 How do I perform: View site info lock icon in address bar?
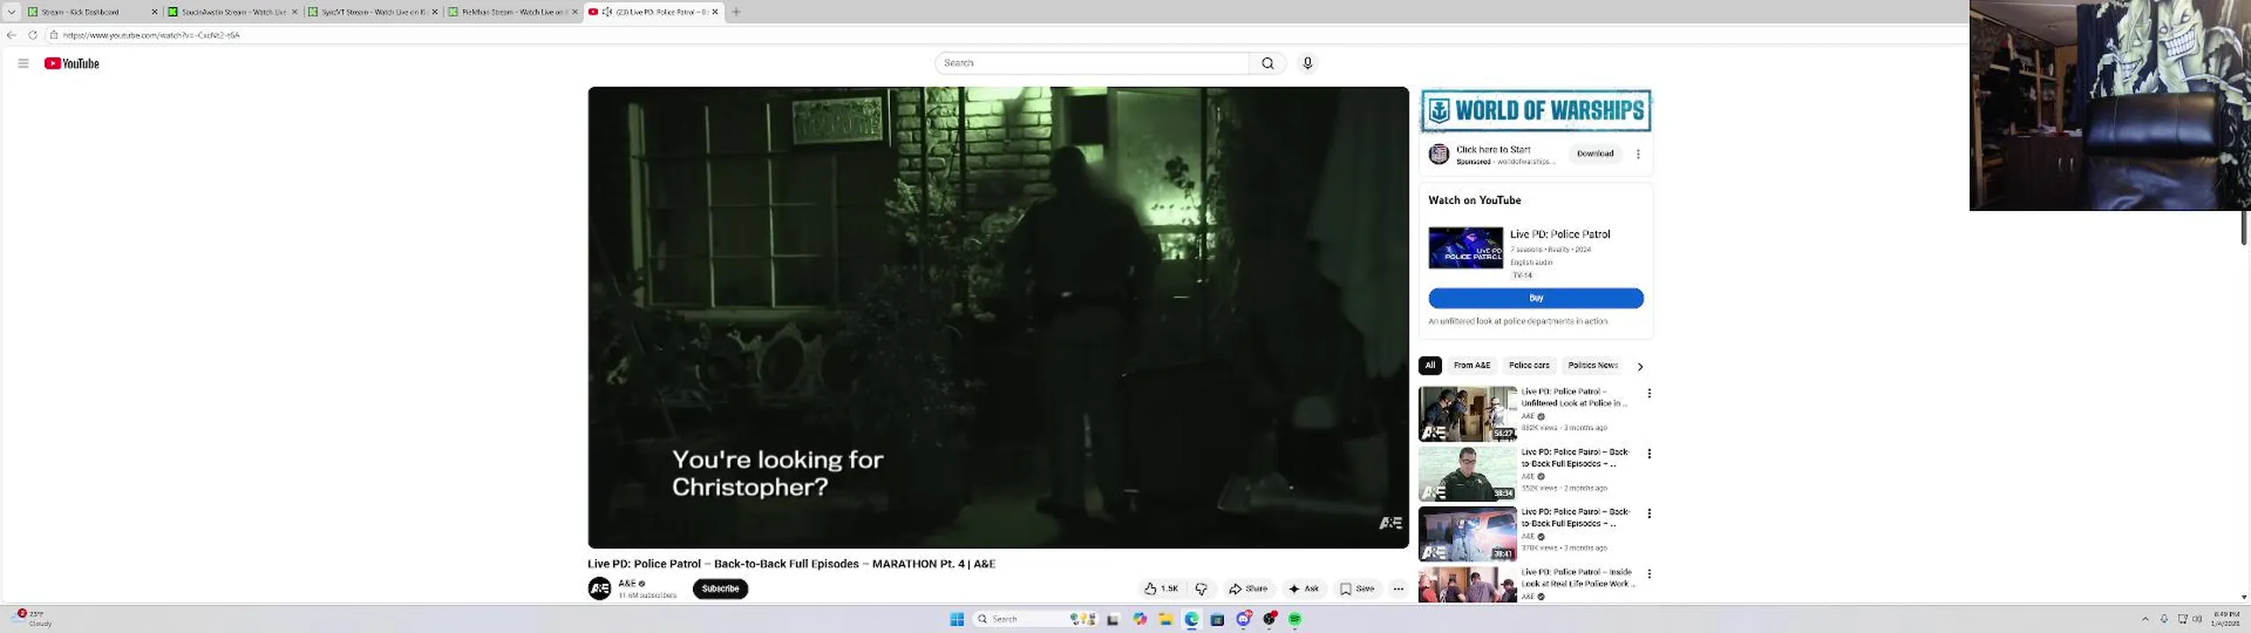point(54,35)
